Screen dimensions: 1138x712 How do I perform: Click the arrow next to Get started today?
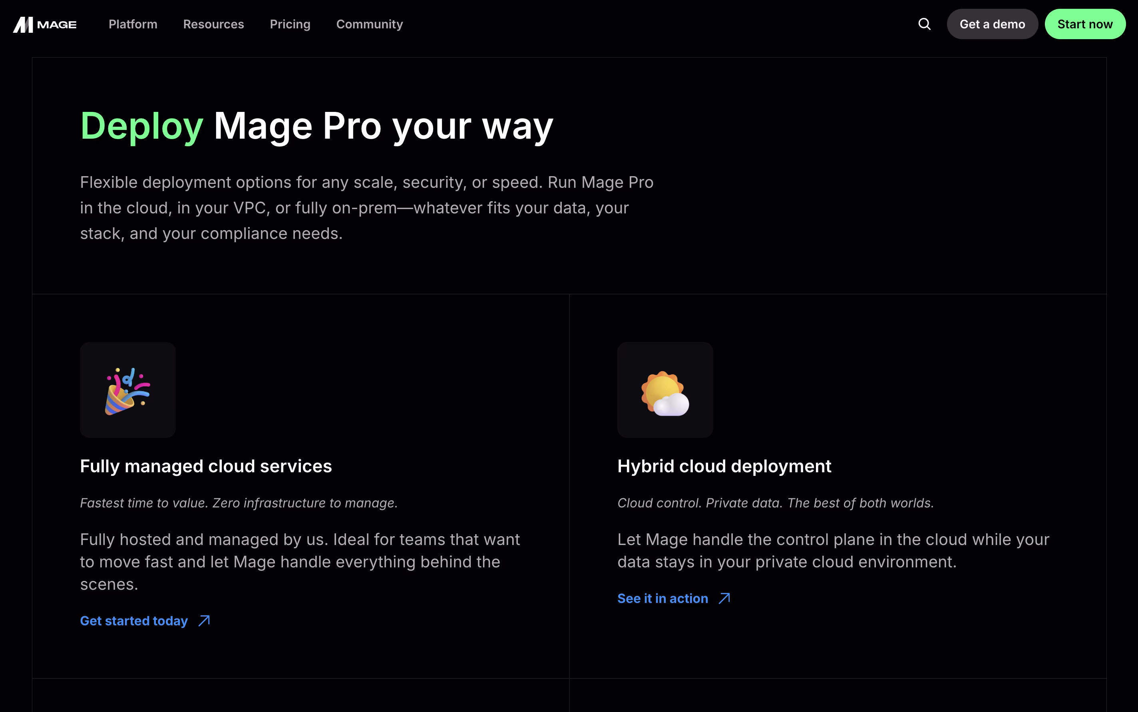click(x=204, y=621)
